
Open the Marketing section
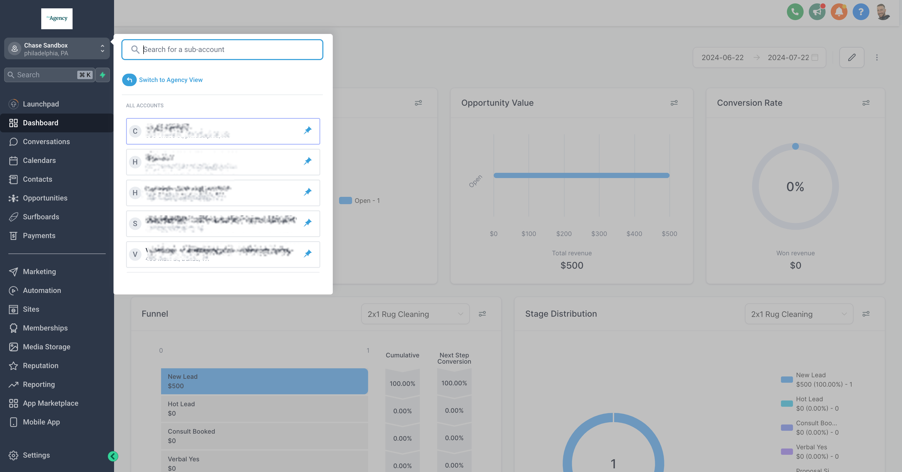pyautogui.click(x=57, y=272)
